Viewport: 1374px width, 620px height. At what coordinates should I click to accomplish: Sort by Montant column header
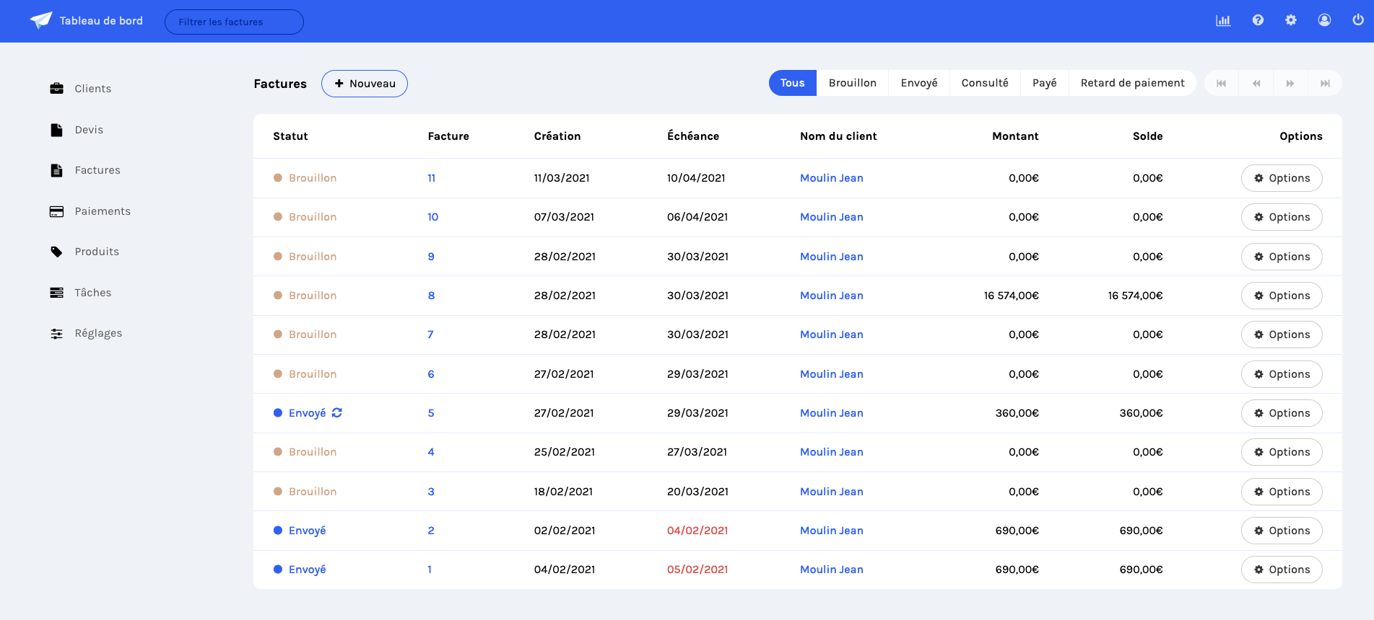(1015, 136)
